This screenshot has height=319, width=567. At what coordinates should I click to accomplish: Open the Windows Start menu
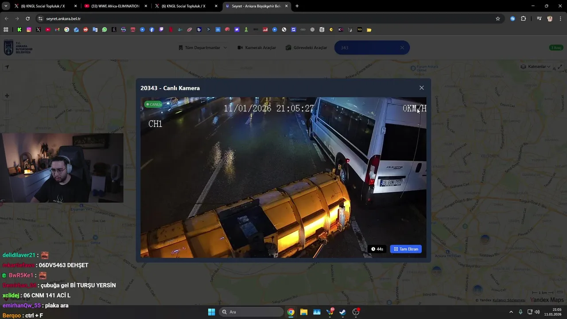(x=211, y=312)
